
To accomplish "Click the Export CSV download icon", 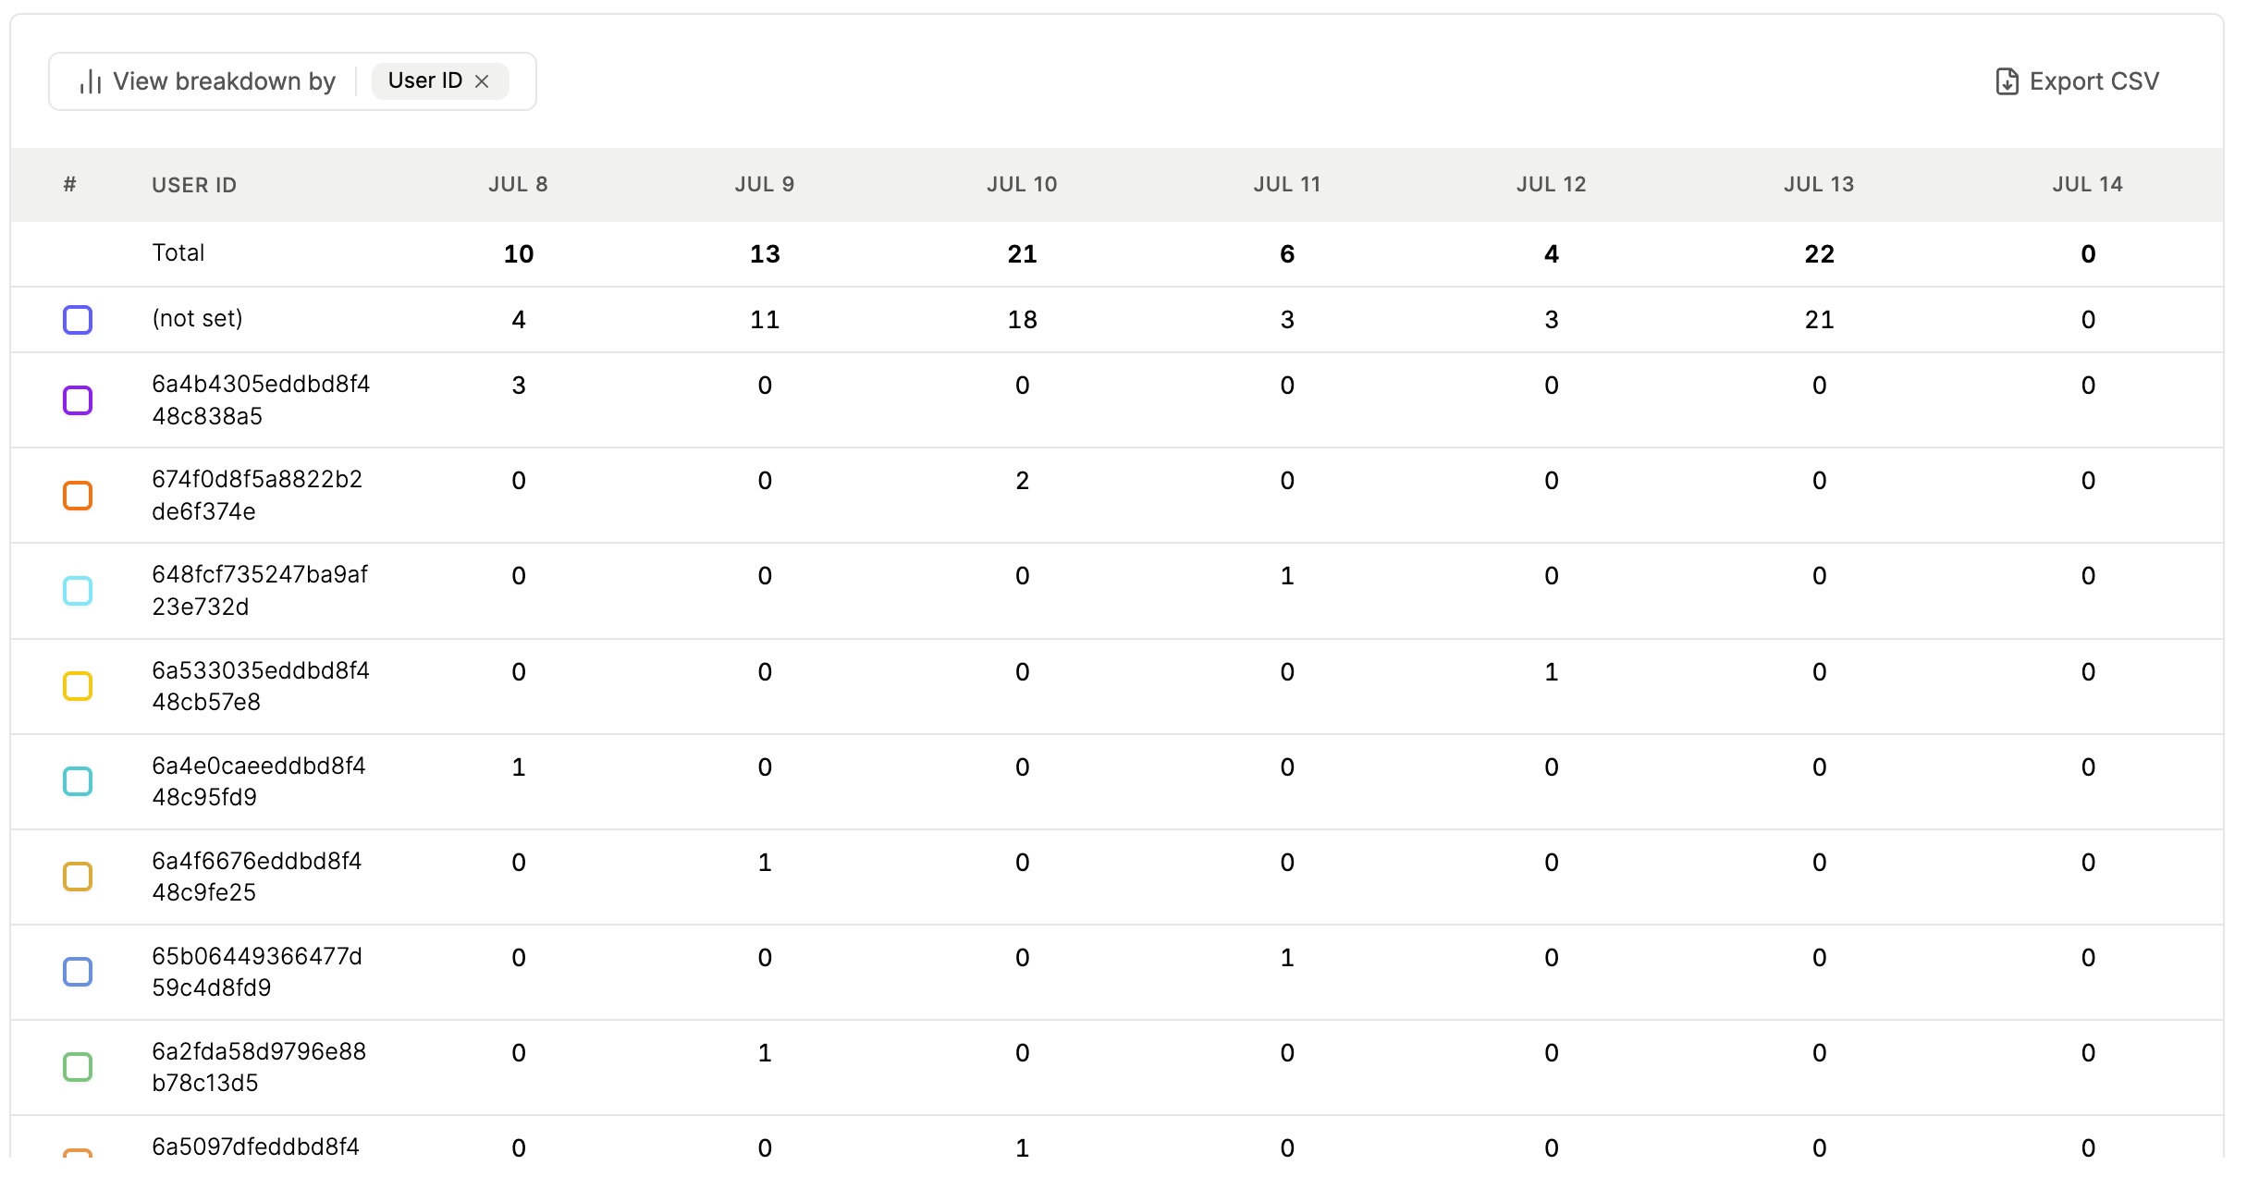I will tap(2007, 81).
